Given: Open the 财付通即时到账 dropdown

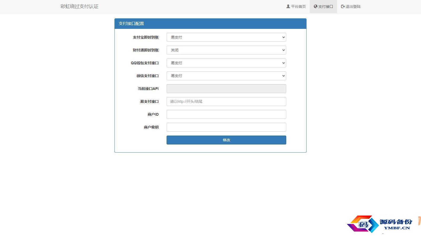Looking at the screenshot, I should point(226,50).
